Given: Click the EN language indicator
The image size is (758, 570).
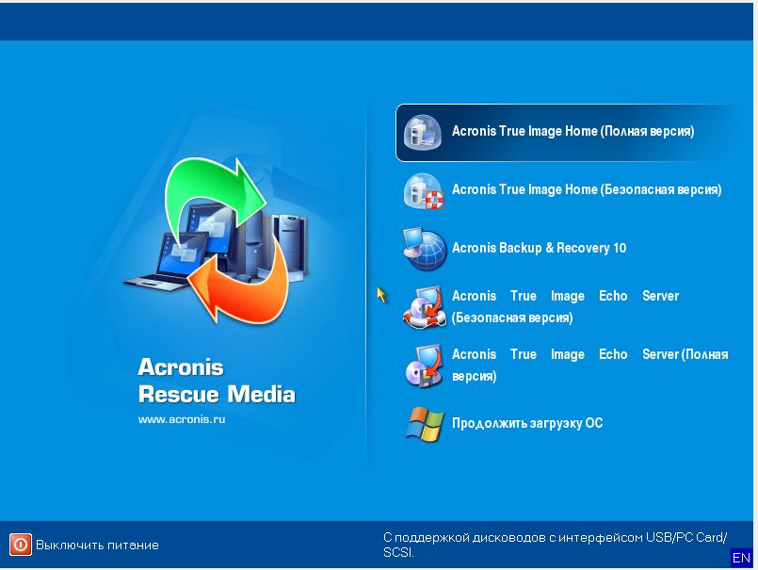Looking at the screenshot, I should (741, 558).
